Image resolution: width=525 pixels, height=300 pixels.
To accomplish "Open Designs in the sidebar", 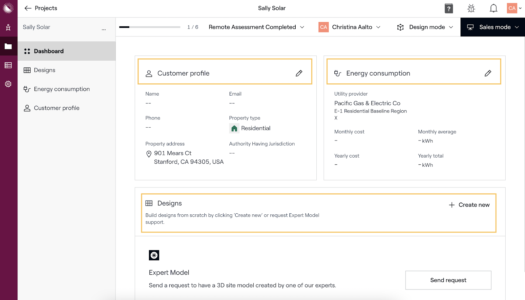I will (x=67, y=70).
